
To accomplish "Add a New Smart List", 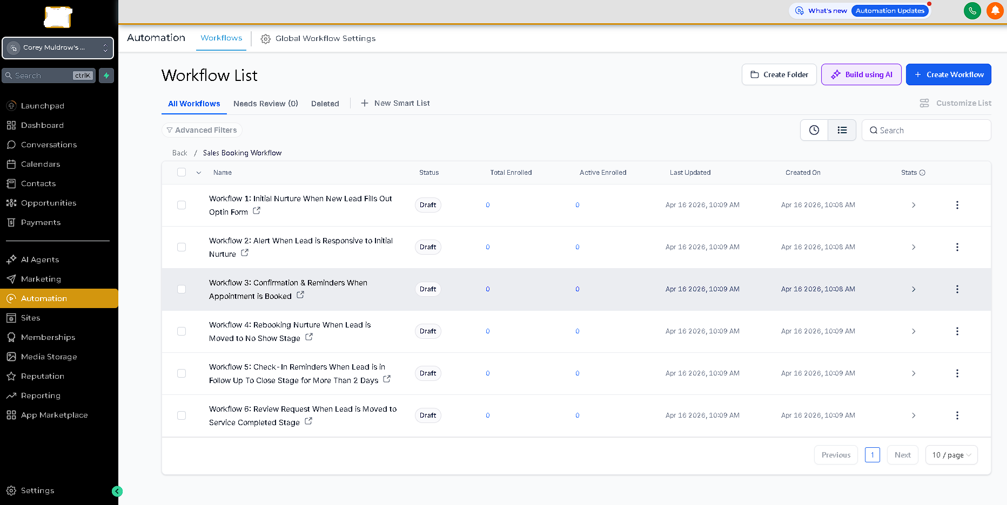I will pos(395,103).
